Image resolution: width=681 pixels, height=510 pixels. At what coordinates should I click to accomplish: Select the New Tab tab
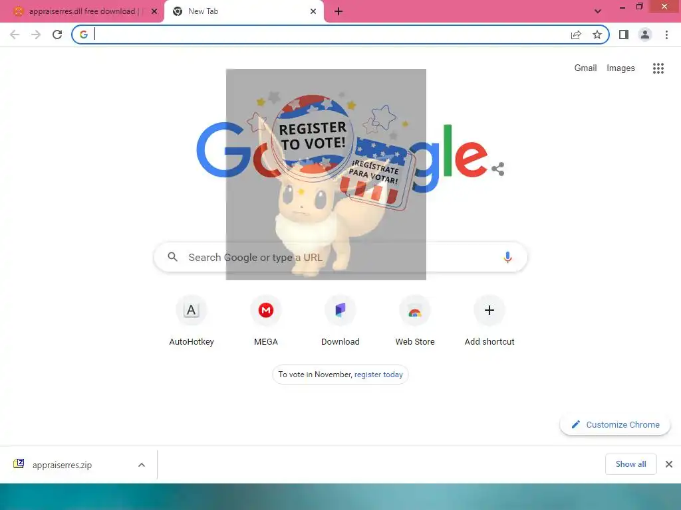[x=243, y=11]
